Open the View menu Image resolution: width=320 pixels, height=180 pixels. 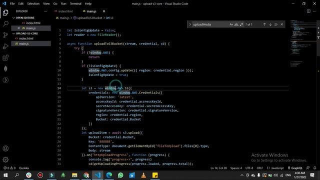[x=46, y=3]
